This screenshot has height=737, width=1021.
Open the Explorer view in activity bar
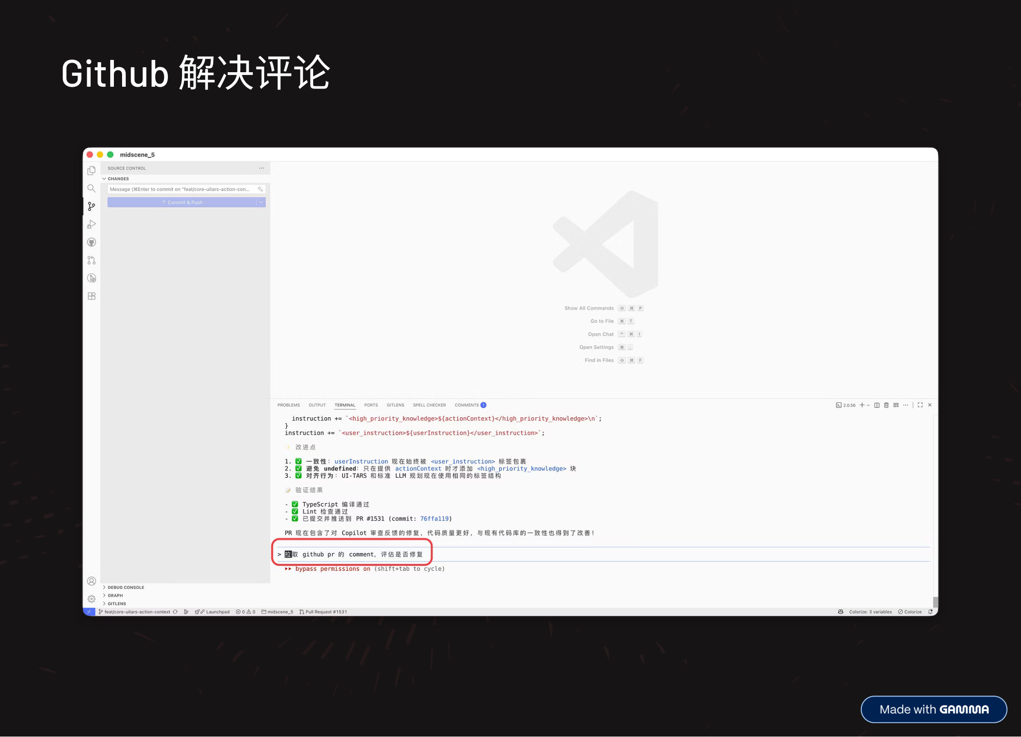click(92, 170)
